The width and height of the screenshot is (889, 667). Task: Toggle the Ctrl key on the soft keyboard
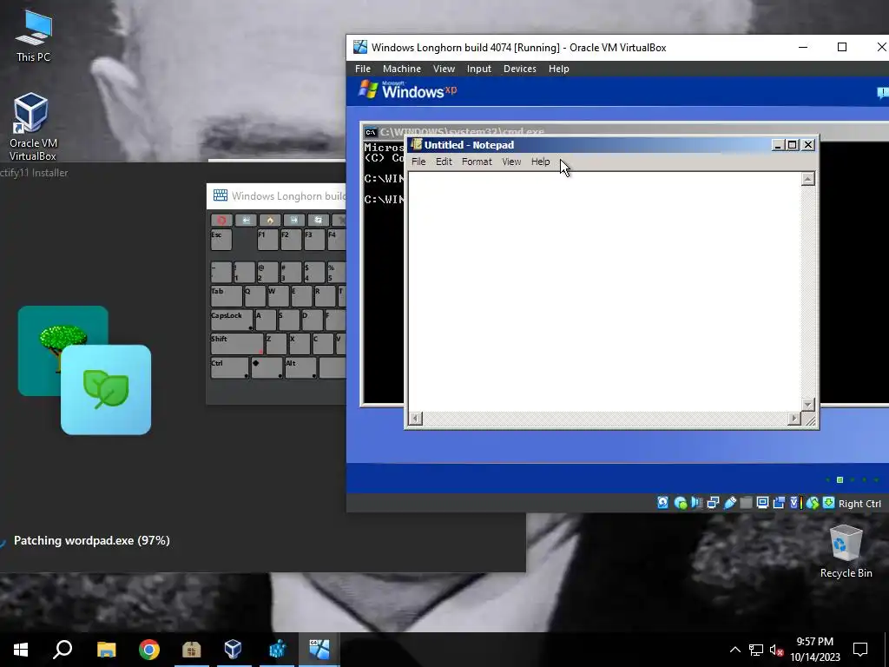pos(229,368)
